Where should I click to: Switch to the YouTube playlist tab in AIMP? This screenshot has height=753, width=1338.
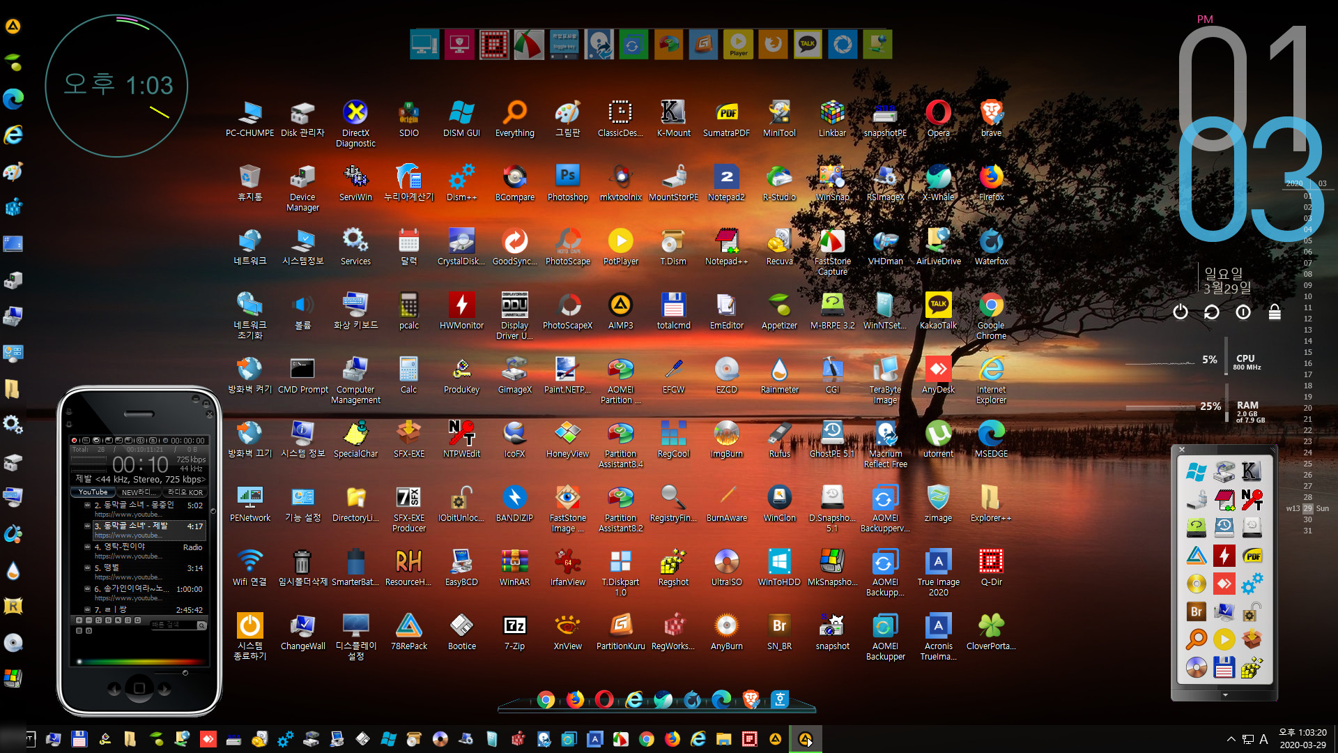tap(93, 492)
